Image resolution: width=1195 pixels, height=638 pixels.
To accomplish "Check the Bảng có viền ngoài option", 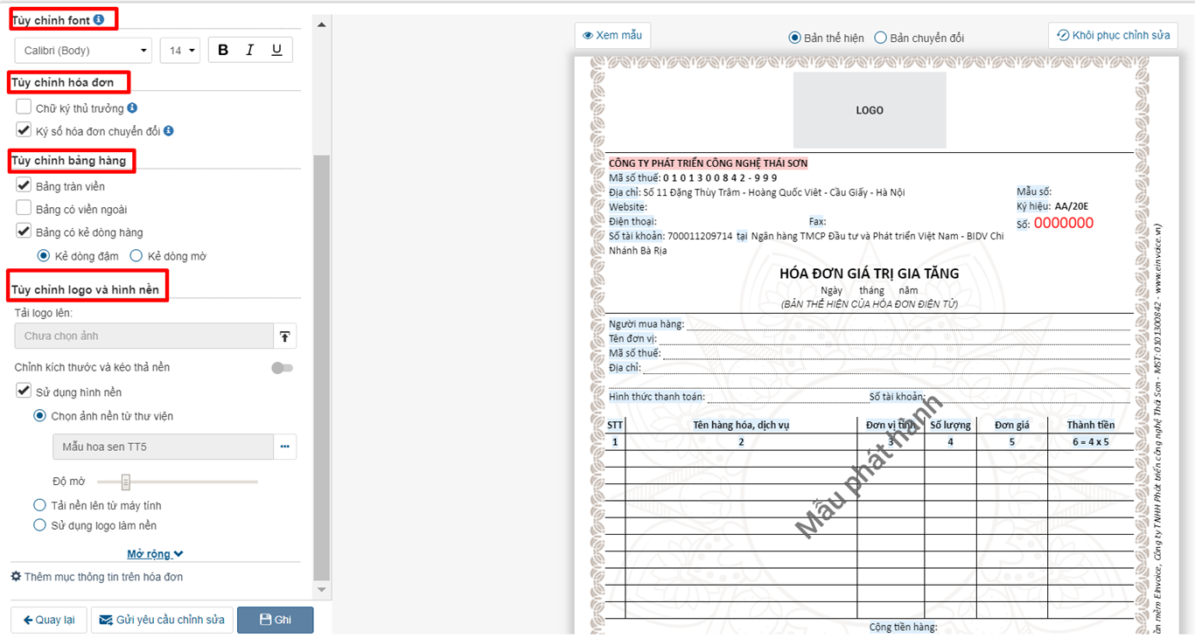I will coord(24,209).
